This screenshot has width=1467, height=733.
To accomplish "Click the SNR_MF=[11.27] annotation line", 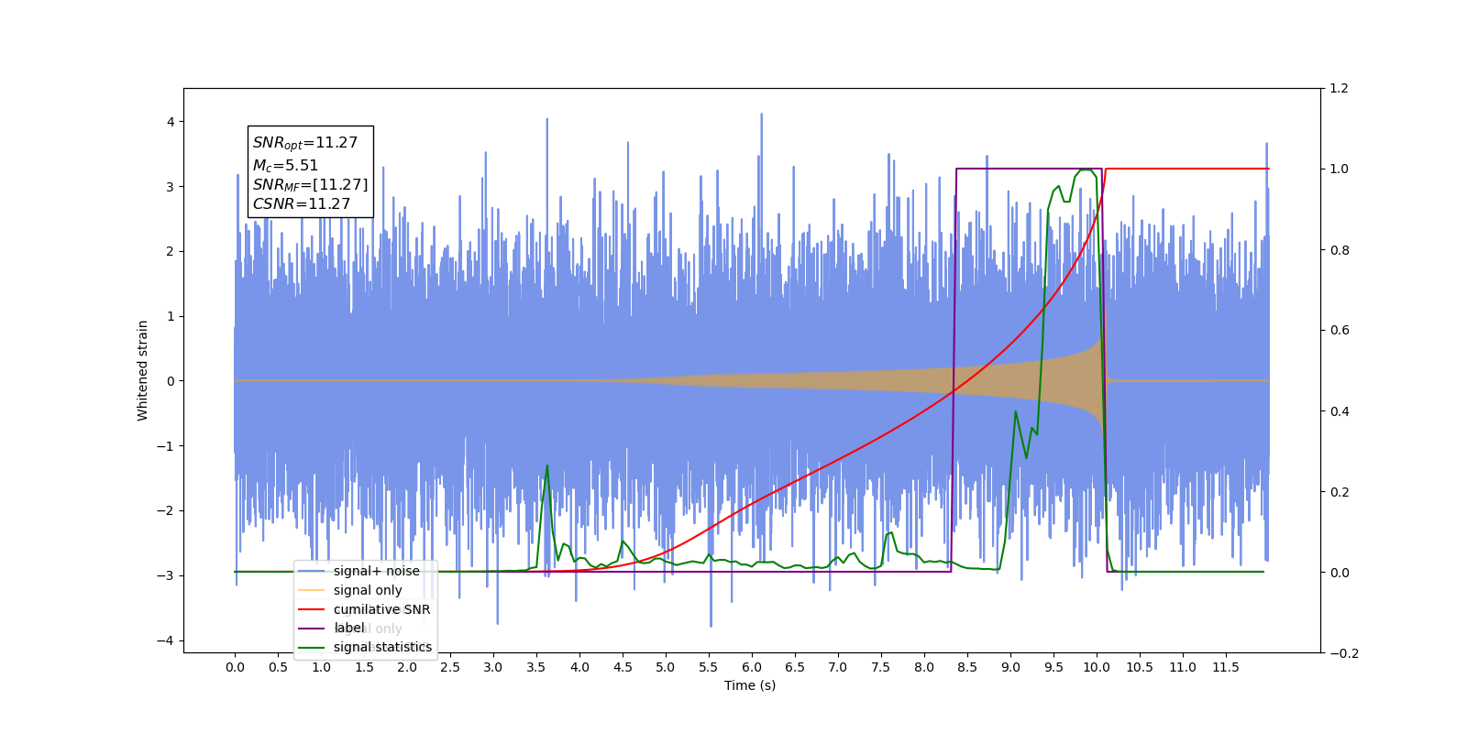I will click(x=310, y=185).
